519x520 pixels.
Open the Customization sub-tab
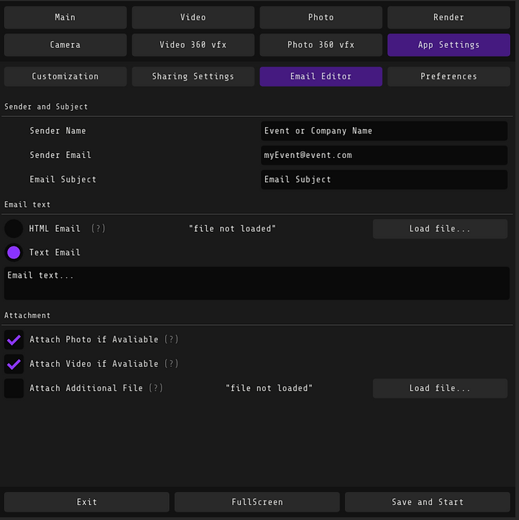[x=65, y=76]
